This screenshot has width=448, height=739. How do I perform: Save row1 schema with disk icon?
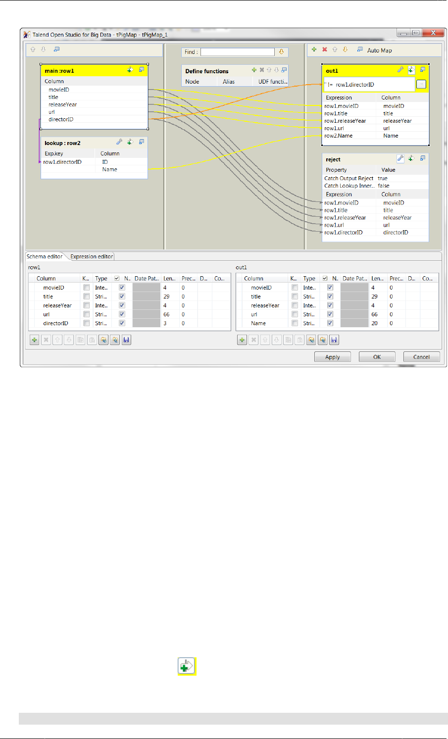coord(127,340)
